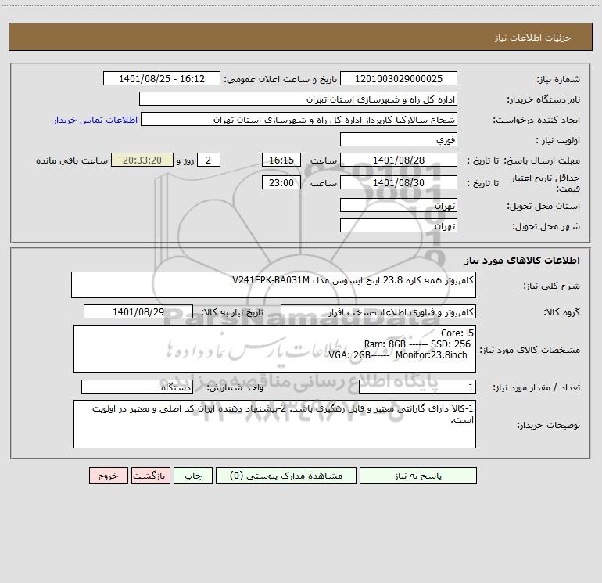Screen dimensions: 602x583
Task: Click delivery city field شهر محل تحویل
Action: (x=399, y=225)
